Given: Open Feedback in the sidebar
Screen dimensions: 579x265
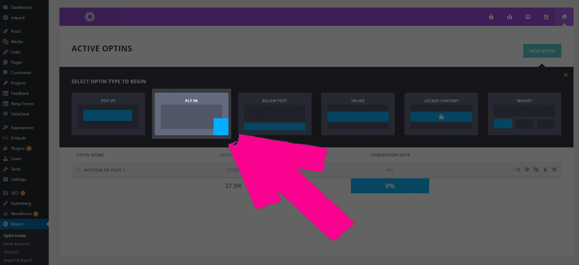Looking at the screenshot, I should 24,93.
